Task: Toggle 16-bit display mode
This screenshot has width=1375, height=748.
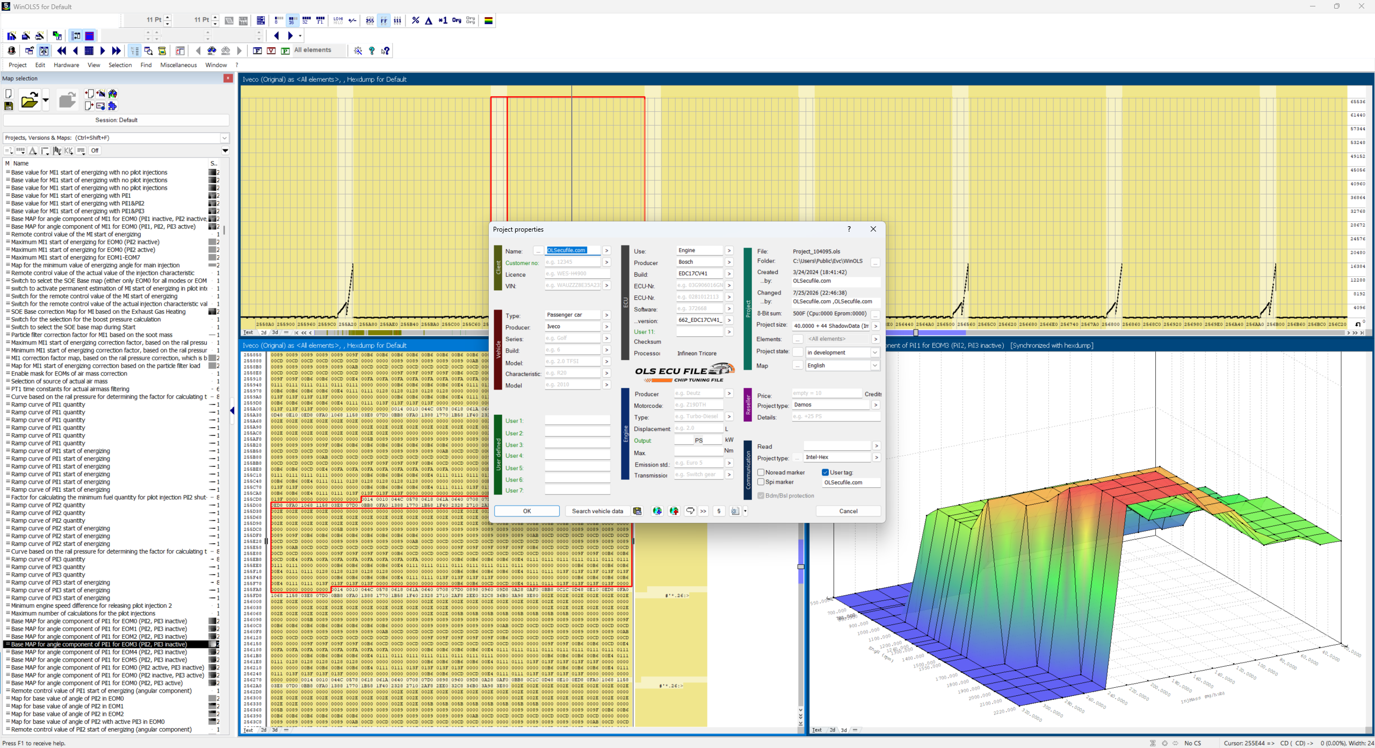Action: coord(292,20)
